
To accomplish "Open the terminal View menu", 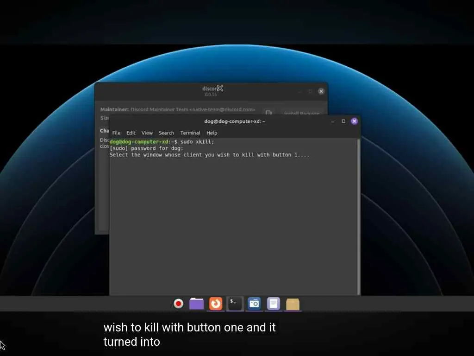I will coord(147,133).
